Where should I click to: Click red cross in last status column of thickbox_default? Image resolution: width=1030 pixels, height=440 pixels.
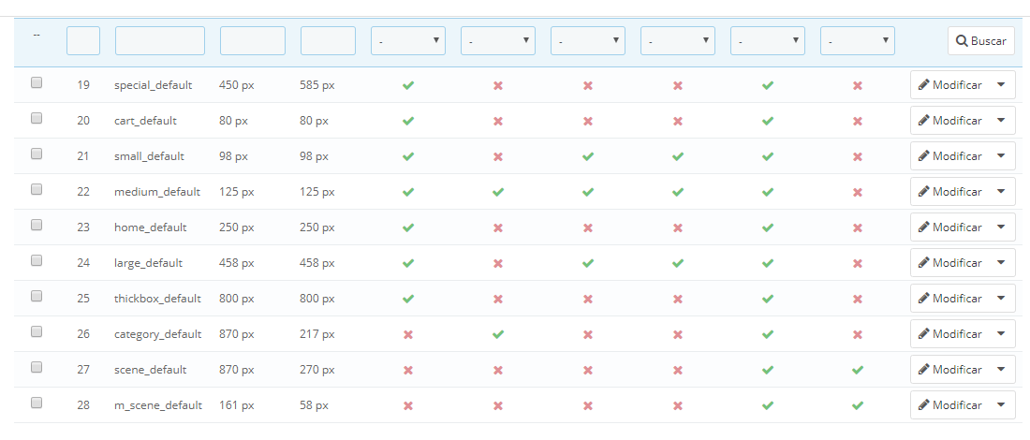tap(857, 299)
